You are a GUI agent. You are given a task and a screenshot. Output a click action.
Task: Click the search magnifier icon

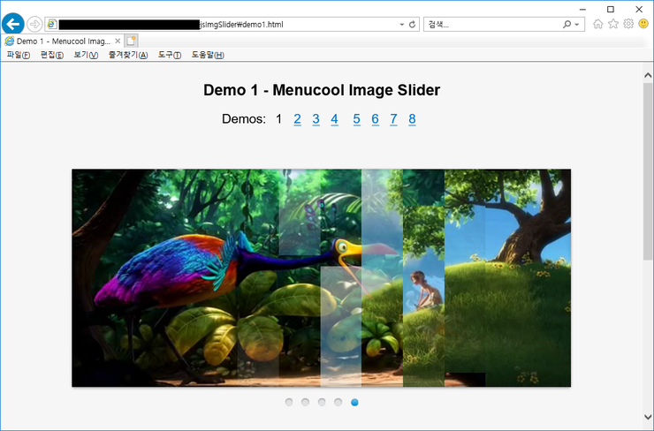(567, 25)
